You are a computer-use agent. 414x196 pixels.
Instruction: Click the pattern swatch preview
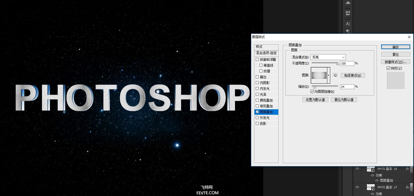[319, 75]
